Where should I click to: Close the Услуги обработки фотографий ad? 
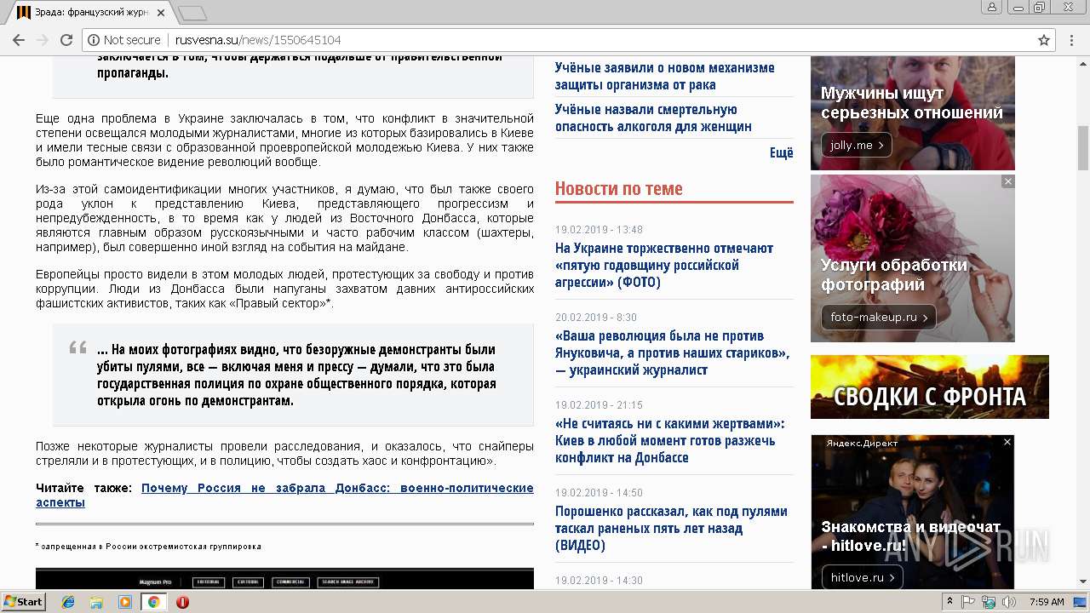1007,181
